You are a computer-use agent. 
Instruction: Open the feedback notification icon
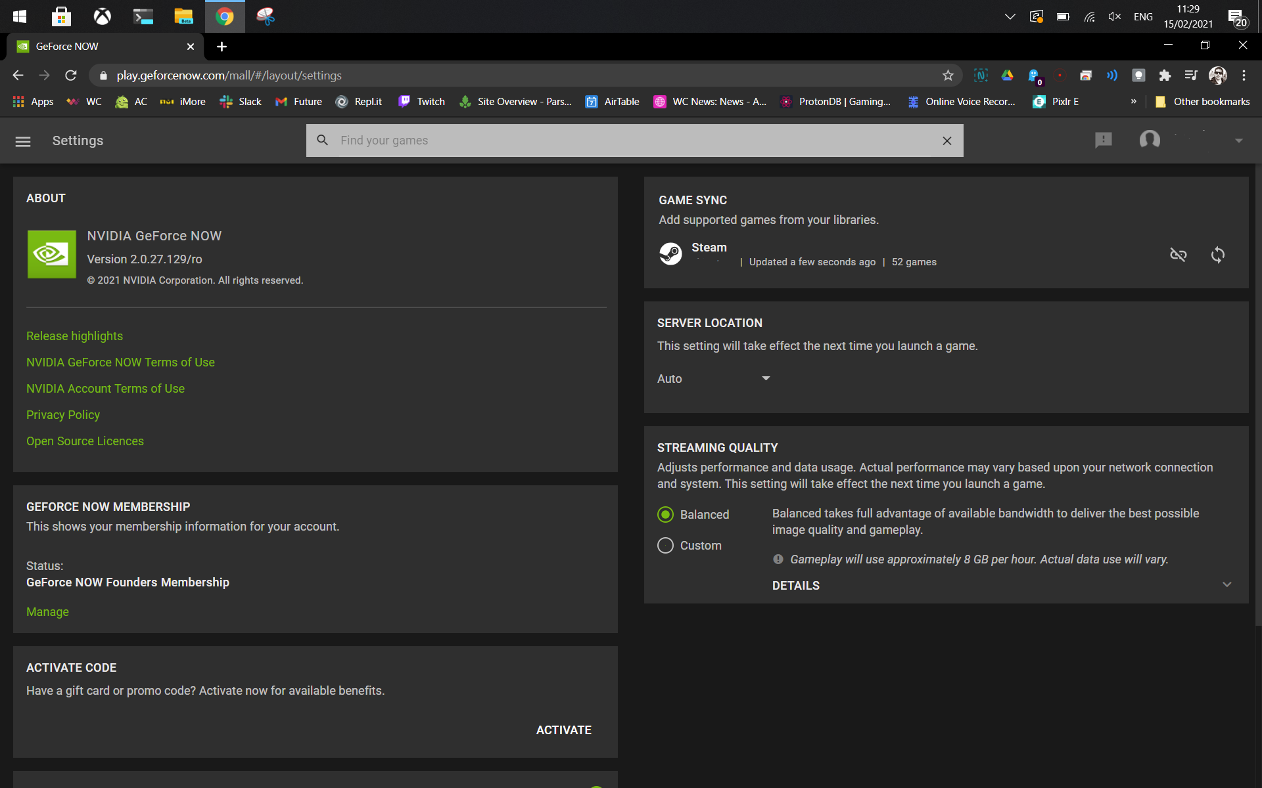point(1103,140)
